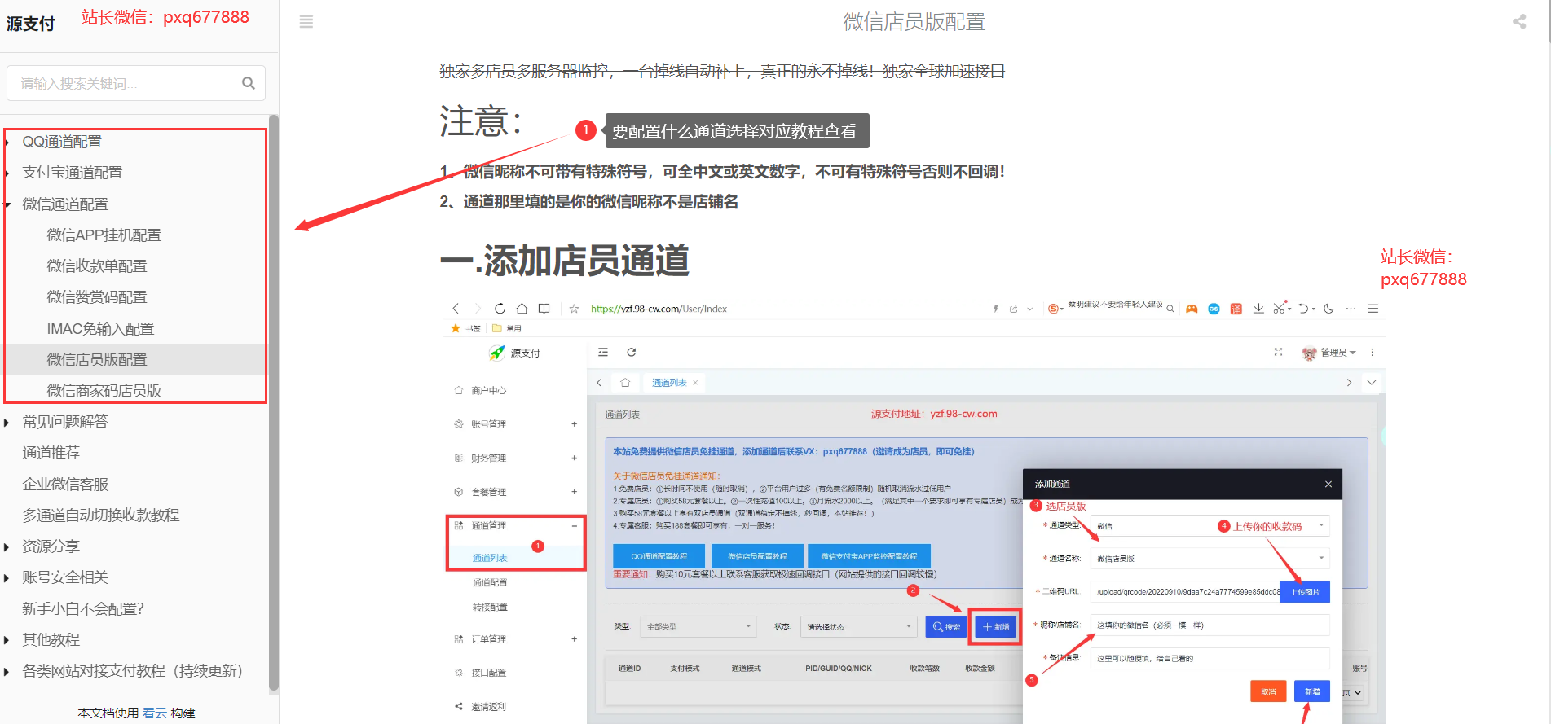Open 其他教程 section
Screen dimensions: 1551x724
click(x=51, y=640)
